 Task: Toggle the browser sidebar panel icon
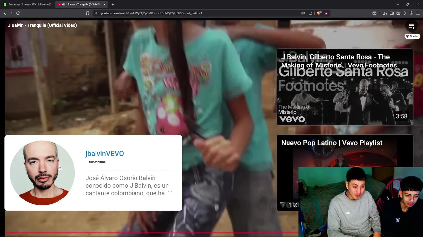(x=392, y=13)
